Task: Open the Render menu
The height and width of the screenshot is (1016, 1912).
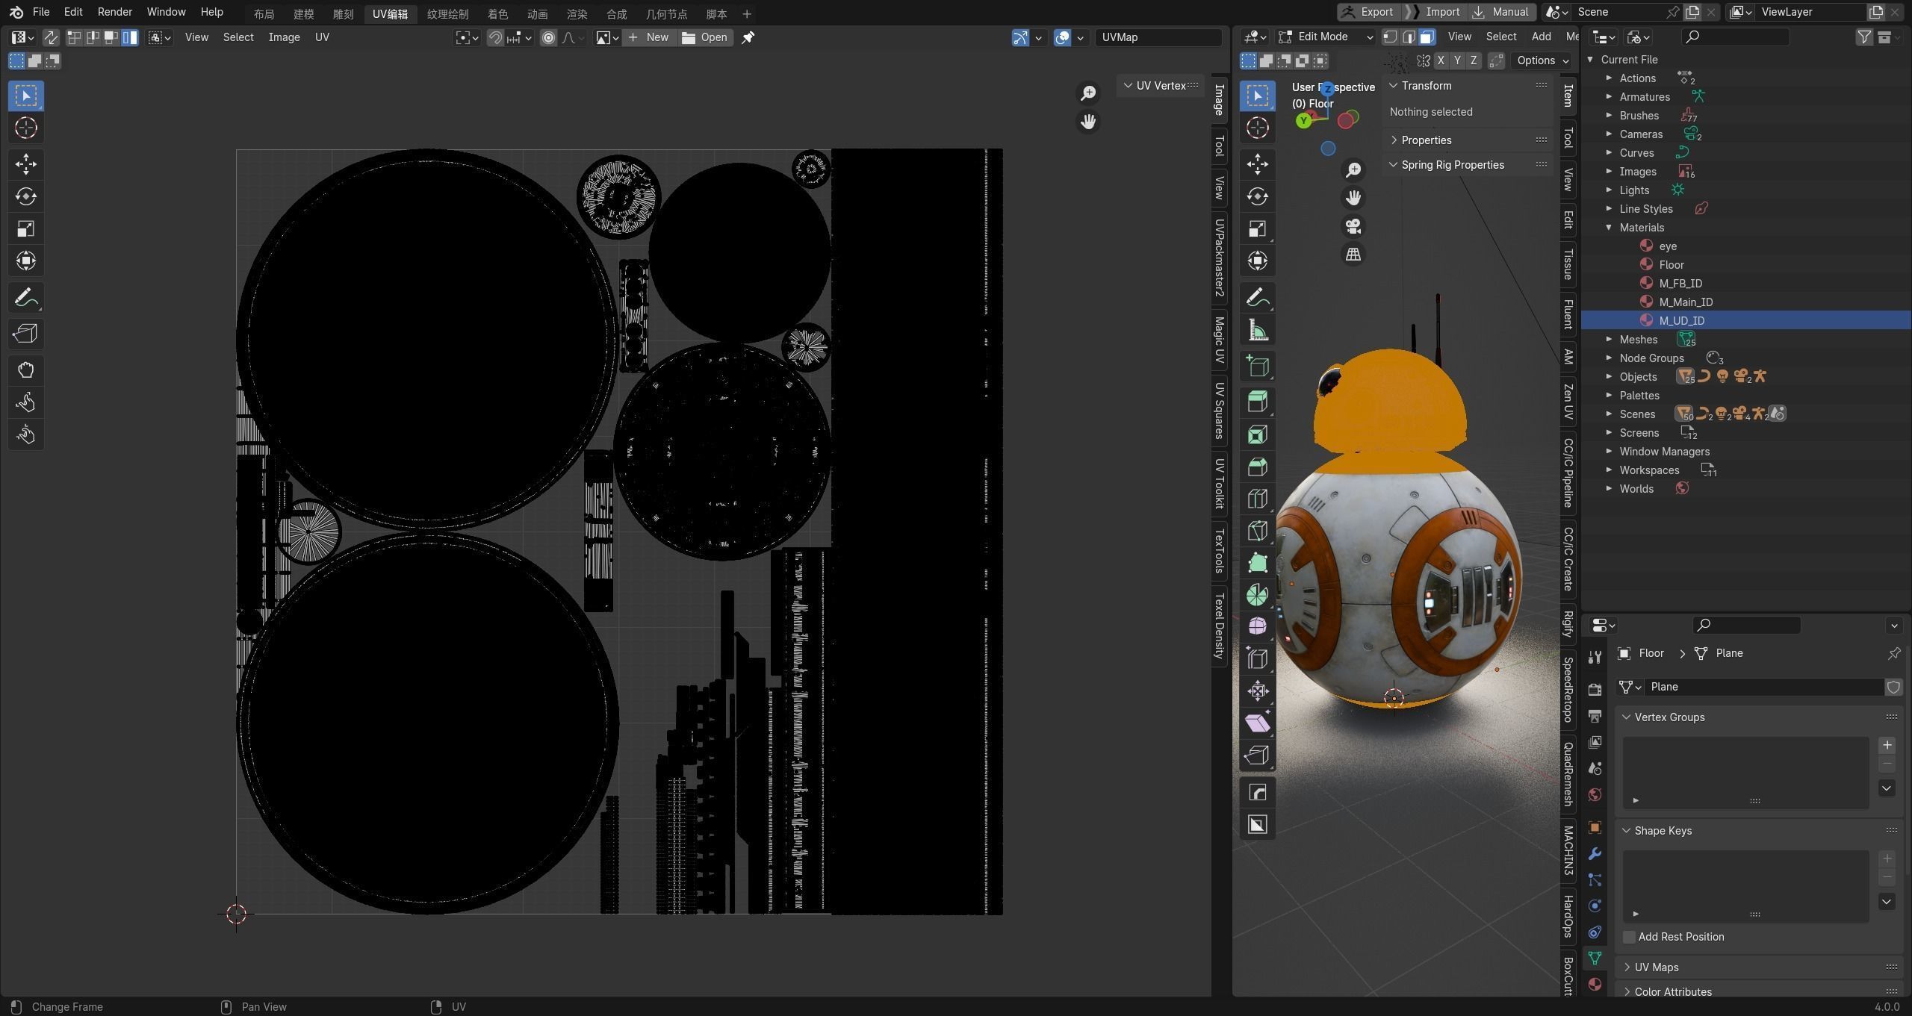Action: (x=115, y=12)
